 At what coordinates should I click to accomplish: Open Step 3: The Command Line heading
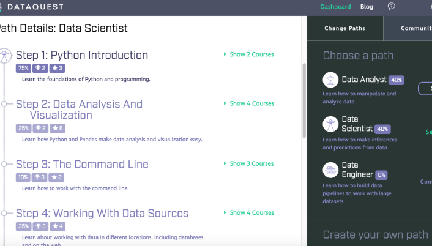pyautogui.click(x=82, y=164)
